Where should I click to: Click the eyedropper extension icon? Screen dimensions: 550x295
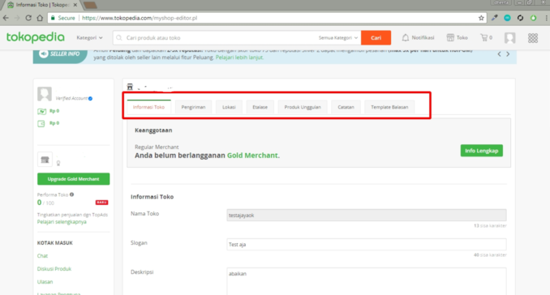[x=495, y=18]
